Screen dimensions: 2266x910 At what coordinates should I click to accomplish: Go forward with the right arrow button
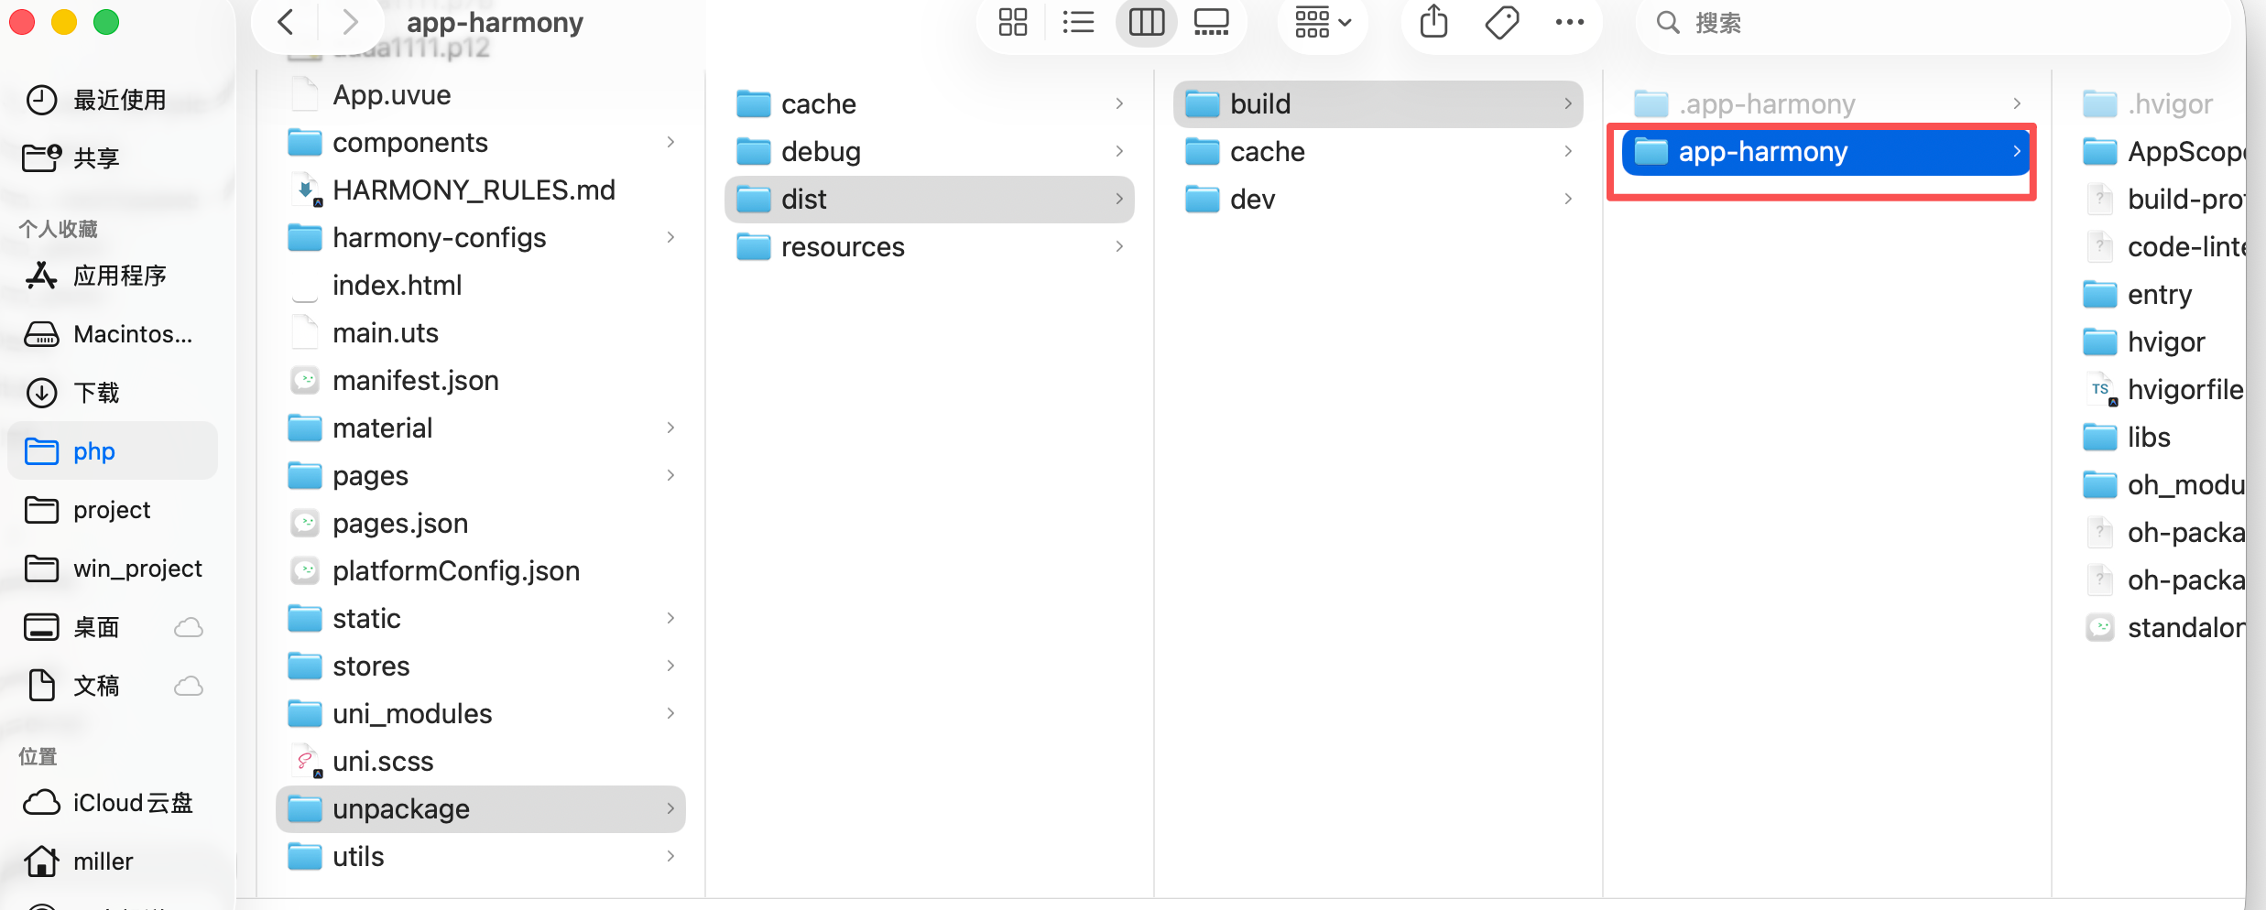[x=350, y=22]
